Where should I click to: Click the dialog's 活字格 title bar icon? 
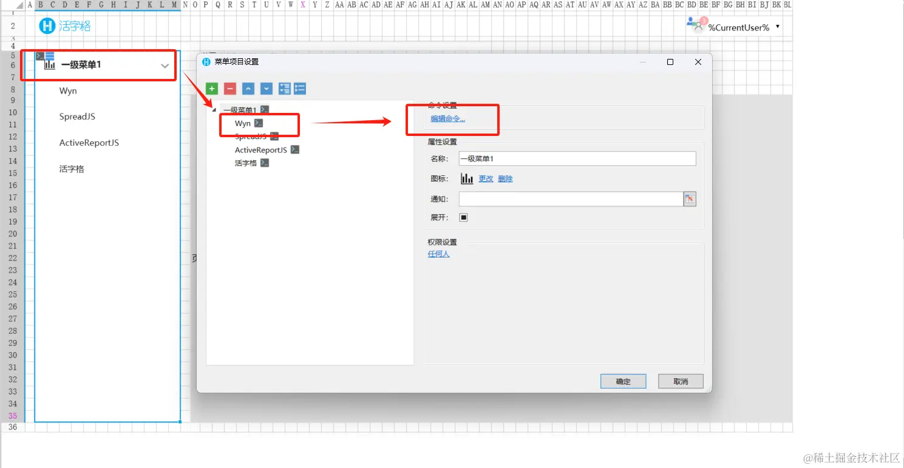click(206, 62)
